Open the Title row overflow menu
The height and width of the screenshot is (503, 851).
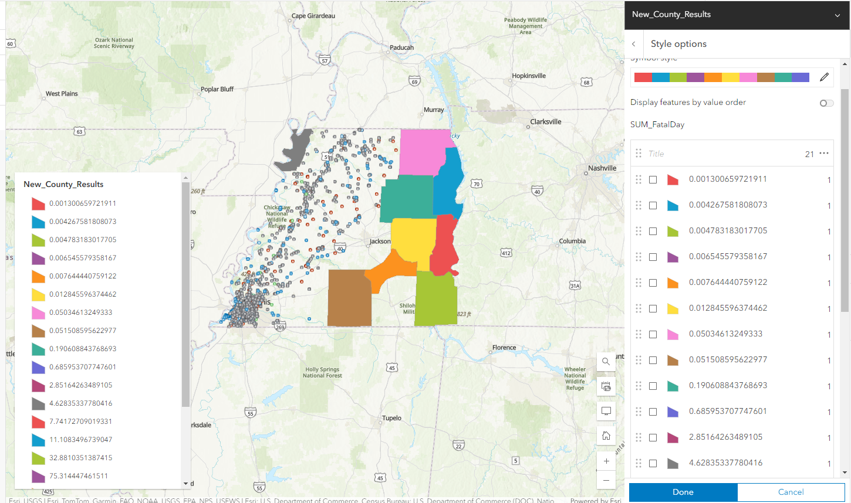pyautogui.click(x=825, y=153)
